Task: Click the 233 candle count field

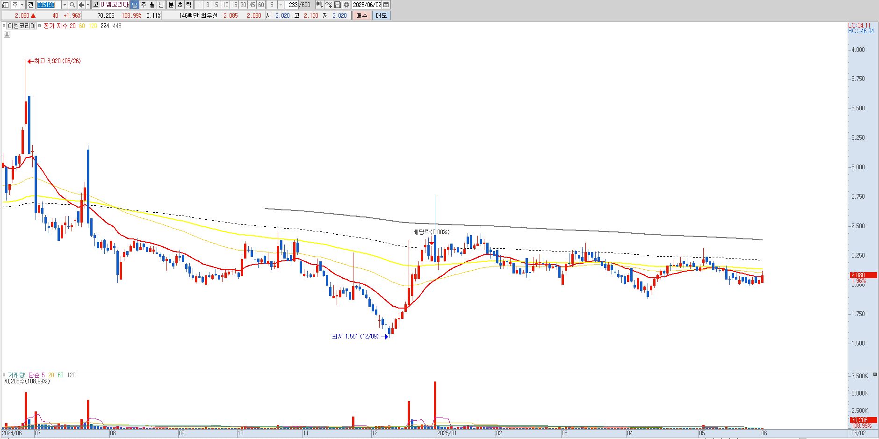Action: (293, 5)
